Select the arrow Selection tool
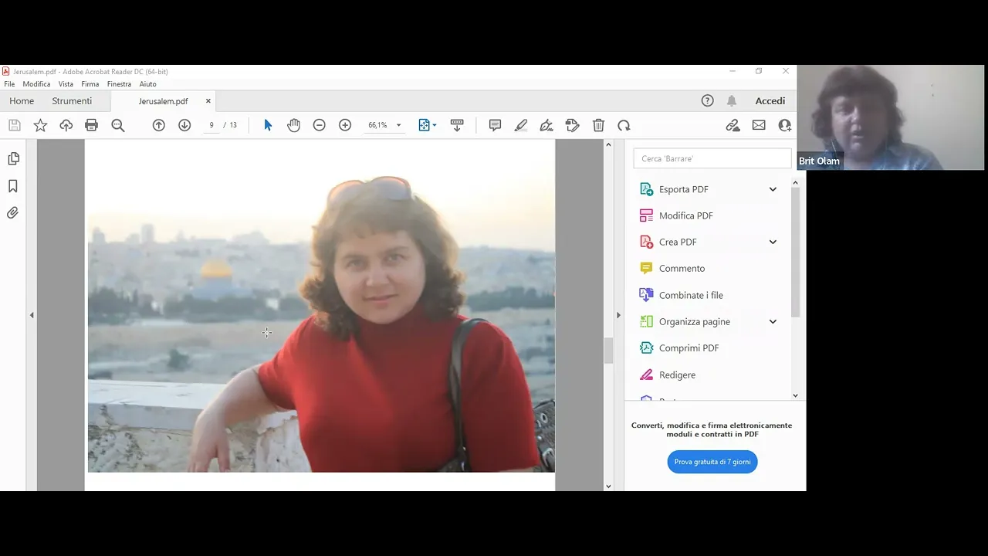 tap(268, 125)
